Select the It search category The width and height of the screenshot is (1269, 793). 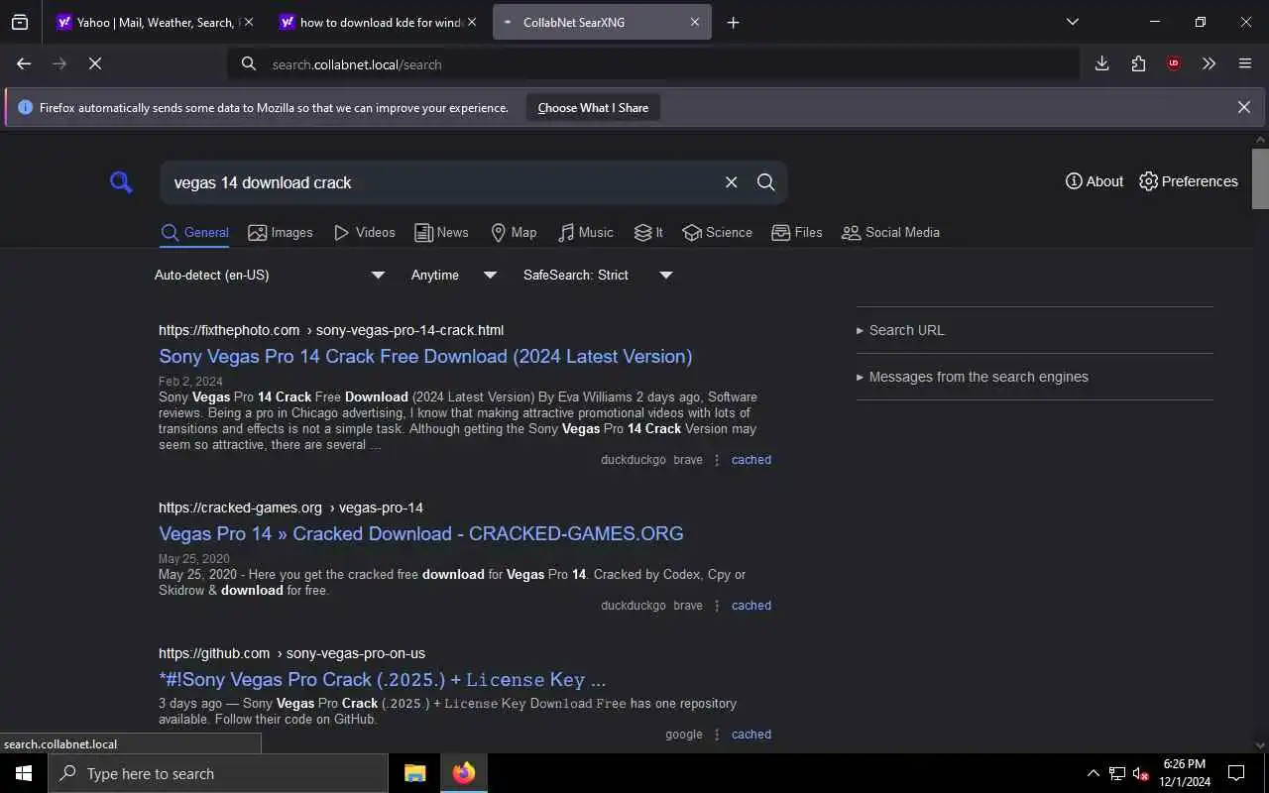coord(648,233)
